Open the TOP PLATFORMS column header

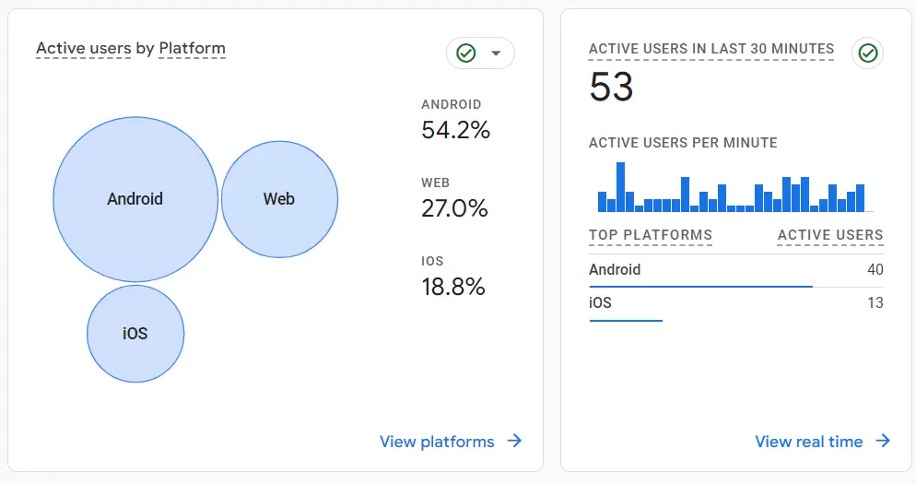point(651,235)
